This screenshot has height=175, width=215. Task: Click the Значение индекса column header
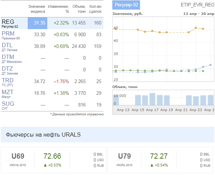[37, 9]
